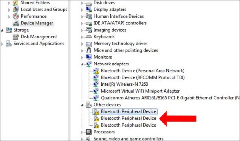Click the Local Users and Groups icon
This screenshot has width=240, height=141.
pyautogui.click(x=16, y=10)
